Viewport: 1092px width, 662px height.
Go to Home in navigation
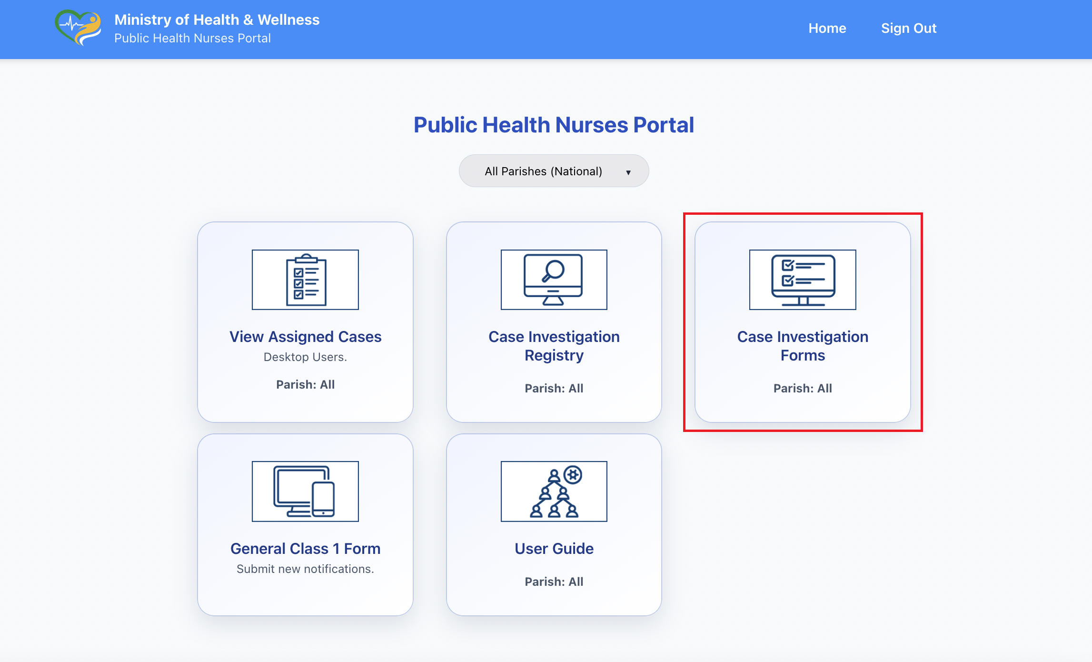tap(827, 29)
